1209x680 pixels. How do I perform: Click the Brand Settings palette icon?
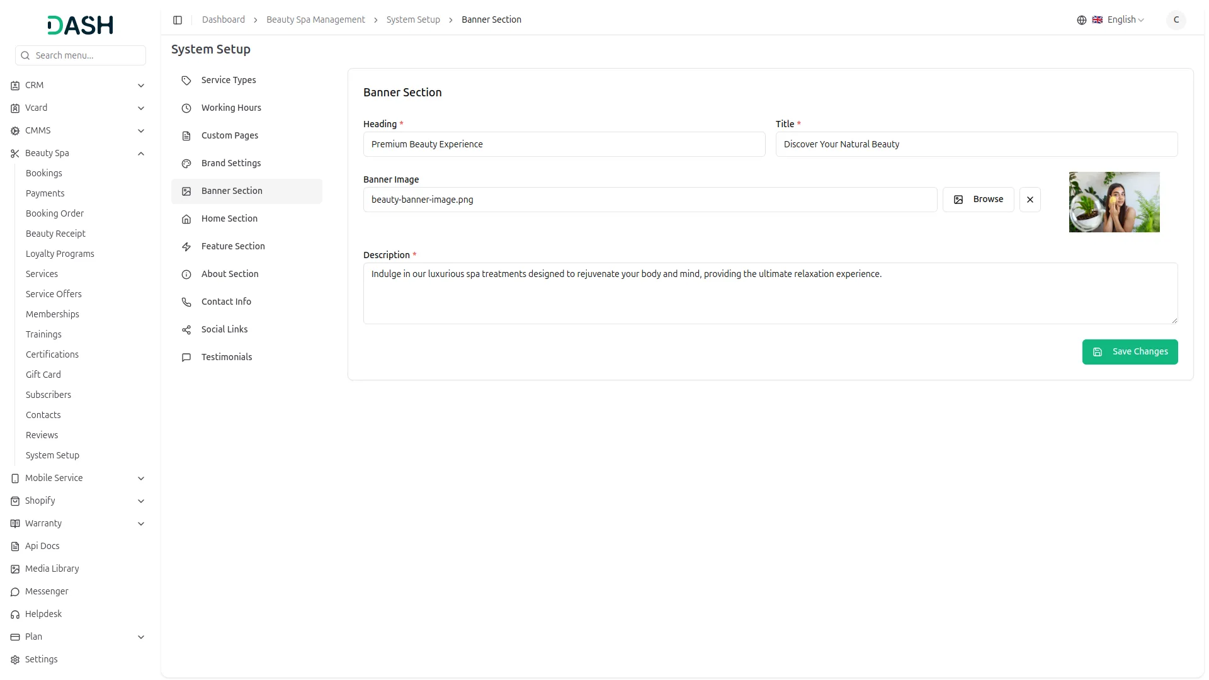pos(186,164)
